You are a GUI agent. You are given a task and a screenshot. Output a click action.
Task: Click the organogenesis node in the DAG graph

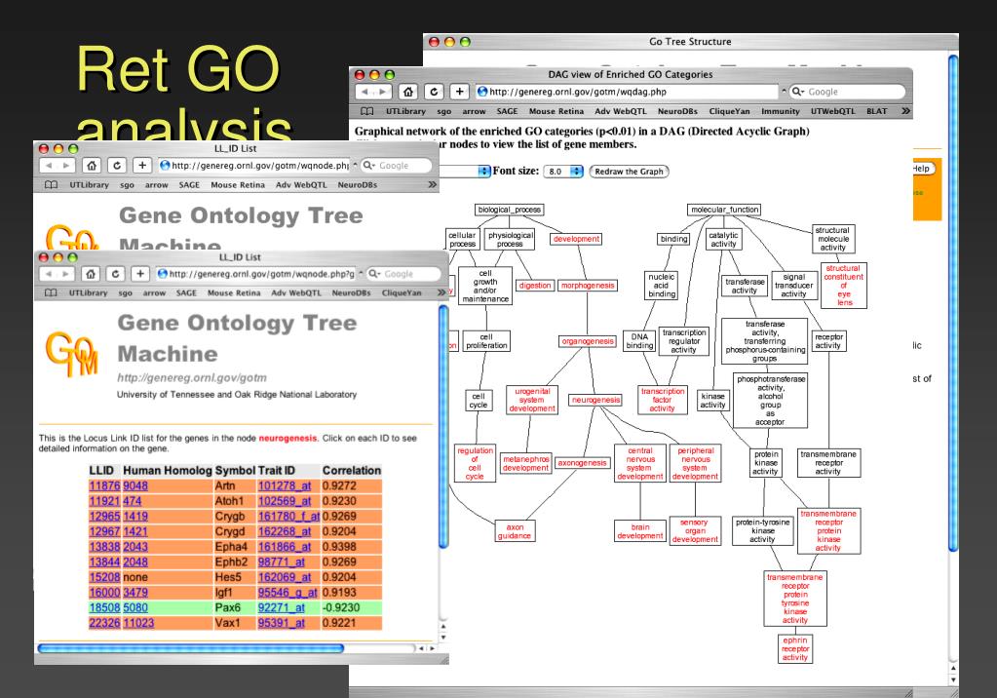(x=588, y=341)
